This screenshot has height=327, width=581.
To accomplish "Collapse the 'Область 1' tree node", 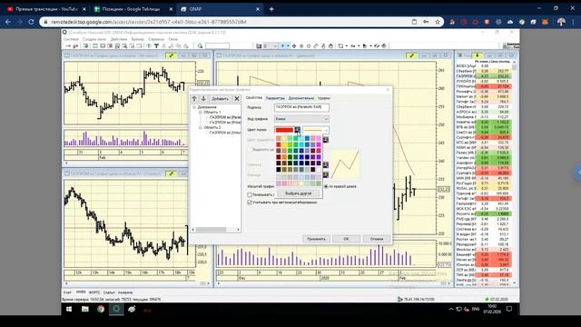I will tap(200, 112).
